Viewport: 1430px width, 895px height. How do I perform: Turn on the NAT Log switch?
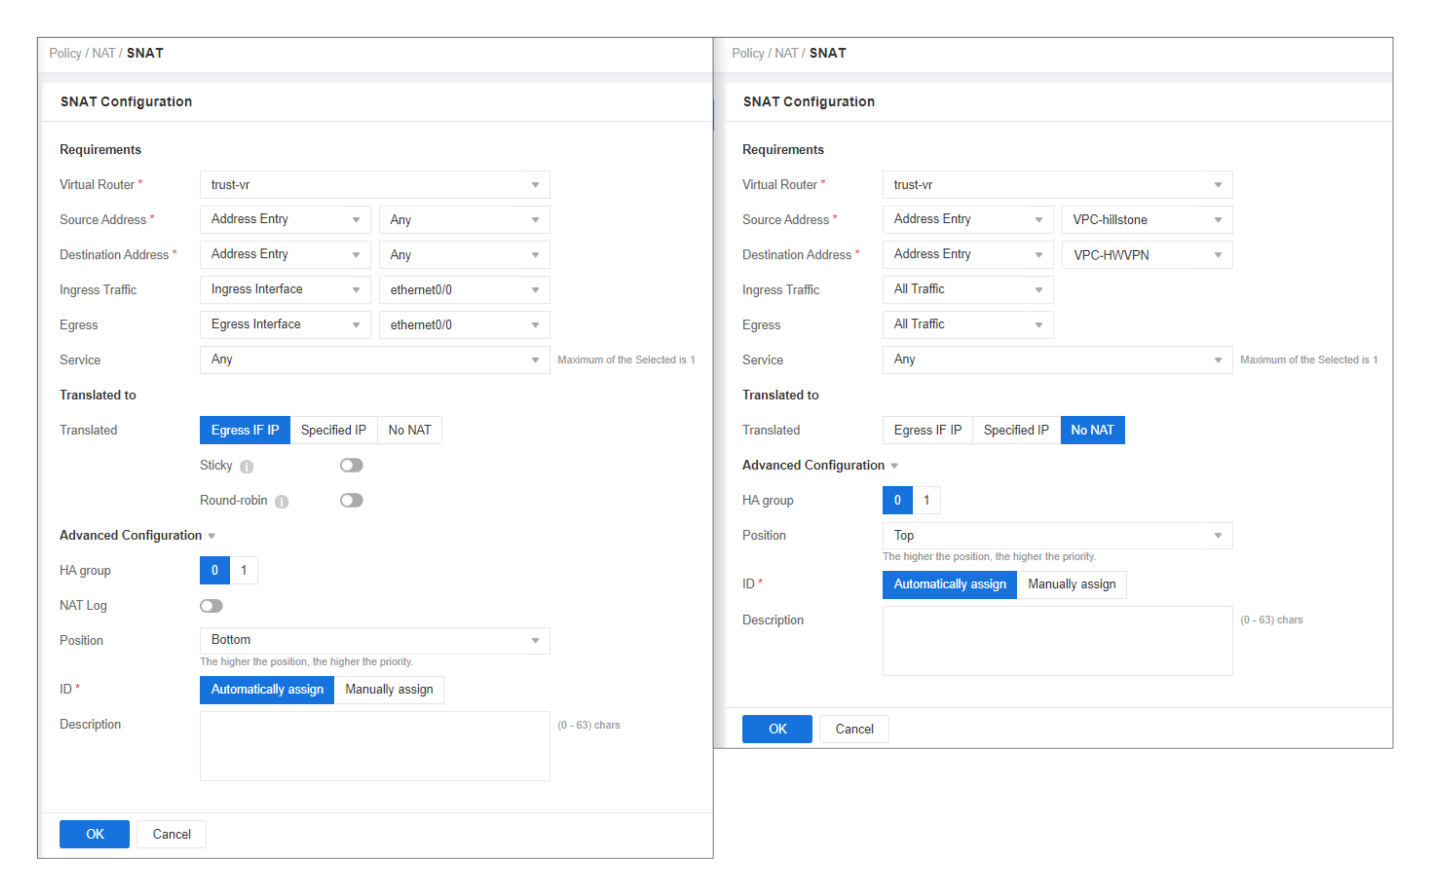[x=211, y=605]
